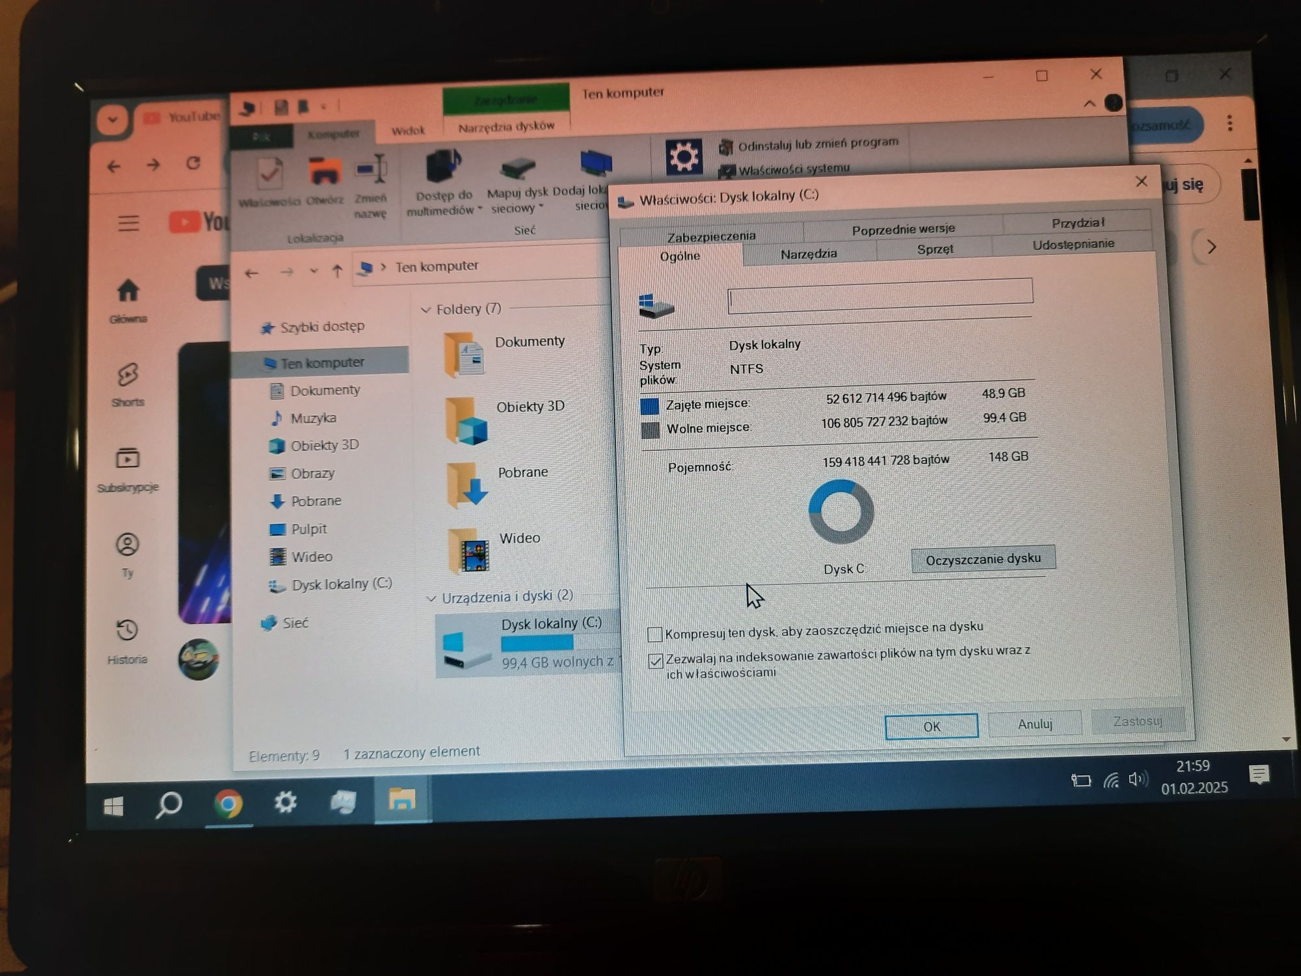The image size is (1301, 976).
Task: Open Dostęp do multimediów ribbon item
Action: point(444,183)
